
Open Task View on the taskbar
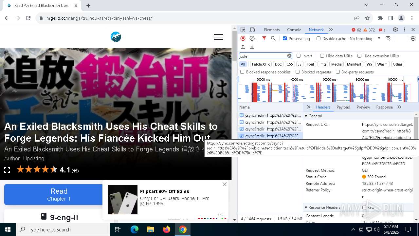click(x=118, y=229)
